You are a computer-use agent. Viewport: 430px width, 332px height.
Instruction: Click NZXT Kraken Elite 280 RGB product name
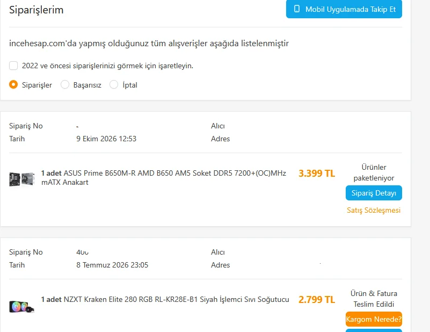[x=165, y=299]
